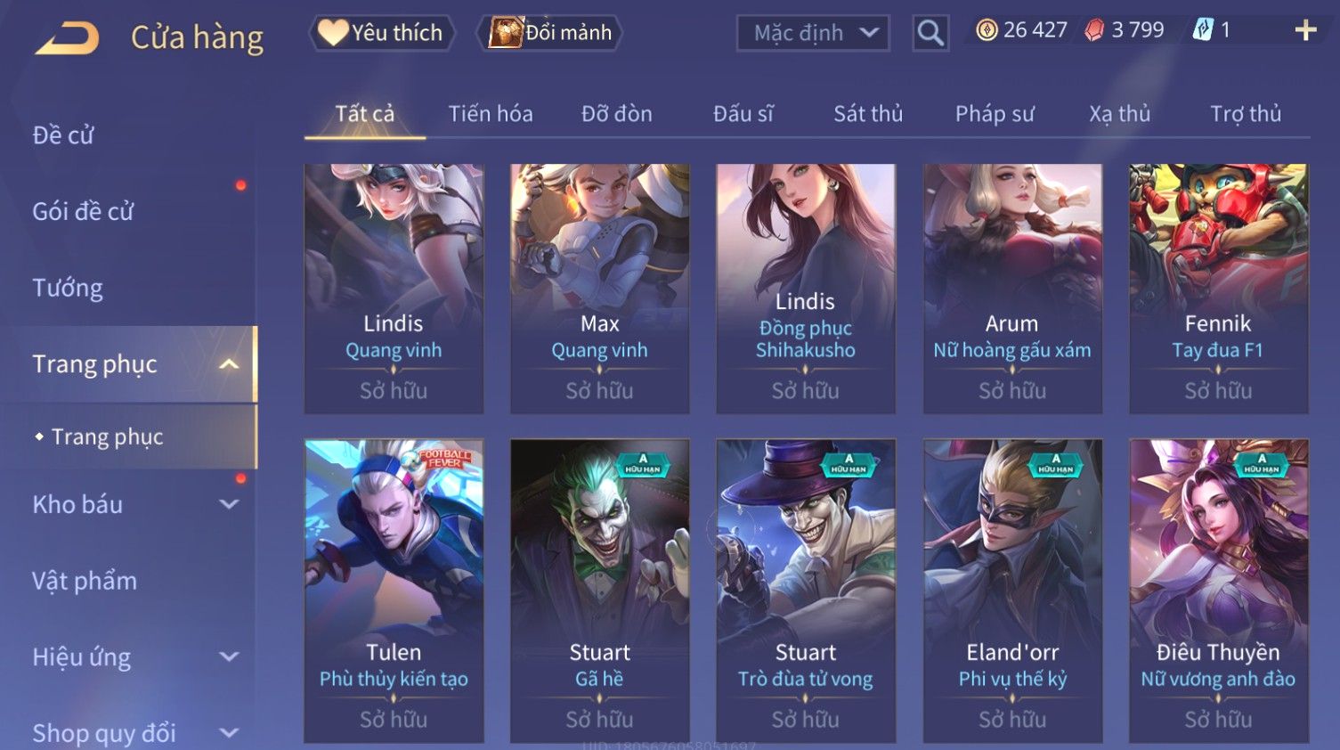Open Đổi mảnh fragment exchange
The width and height of the screenshot is (1340, 750).
(x=549, y=33)
